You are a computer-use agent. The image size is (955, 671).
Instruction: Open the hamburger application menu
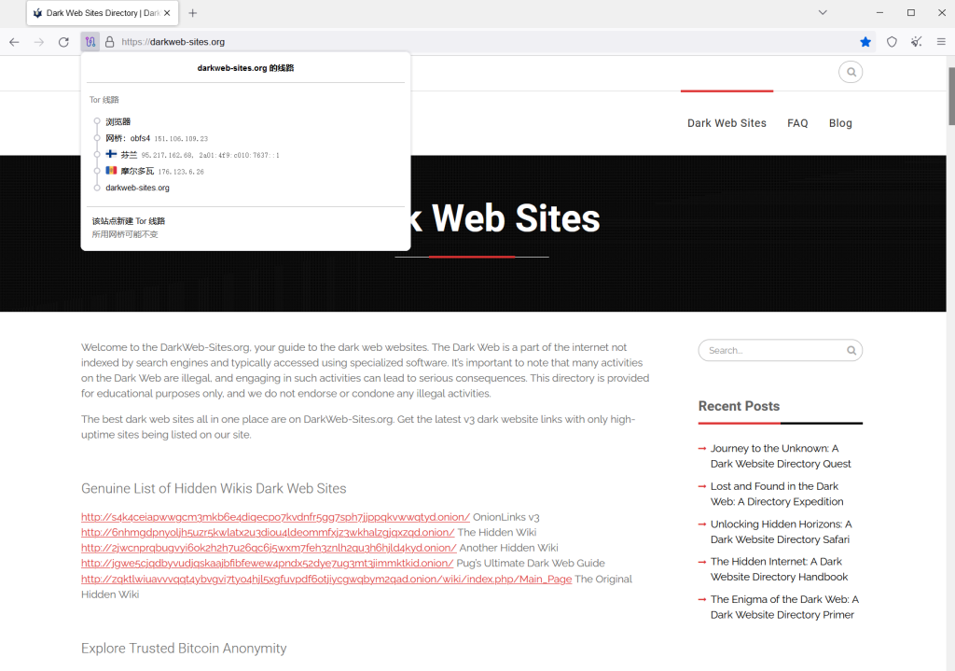click(x=941, y=42)
